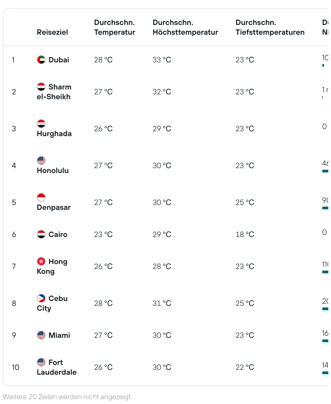Viewport: 331px width, 404px height.
Task: Click the US flag beside Fort Lauderdale
Action: point(41,362)
